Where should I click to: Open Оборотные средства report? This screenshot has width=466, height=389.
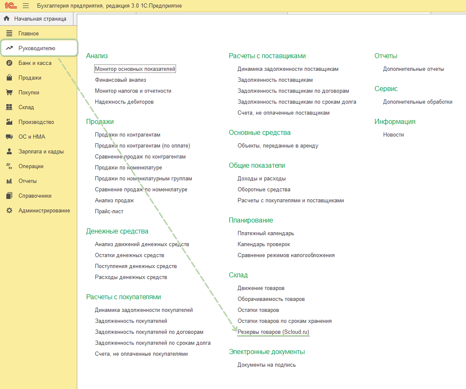tap(264, 190)
